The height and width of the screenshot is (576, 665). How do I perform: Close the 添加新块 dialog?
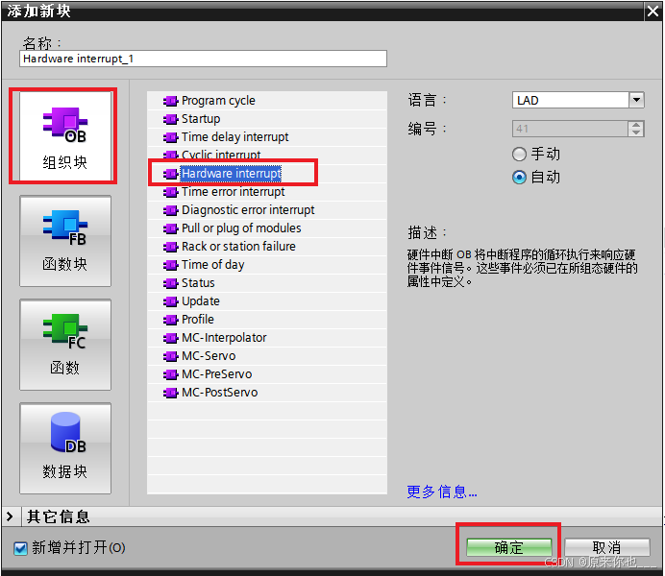click(653, 11)
